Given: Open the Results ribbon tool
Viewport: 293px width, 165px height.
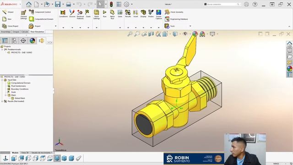Looking at the screenshot, I should (x=128, y=14).
